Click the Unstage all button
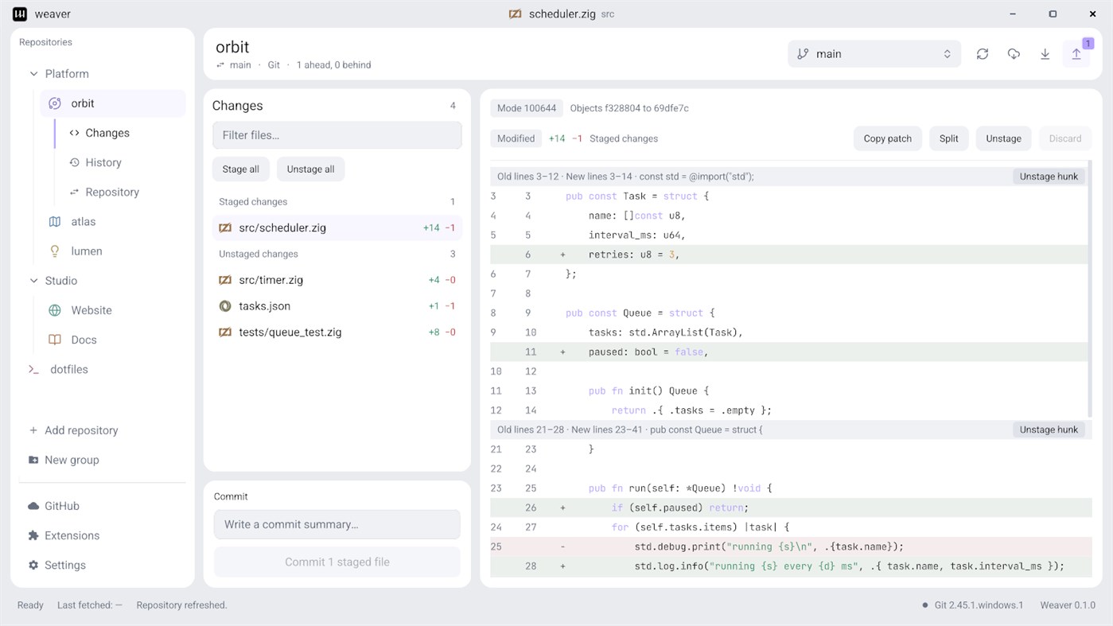This screenshot has width=1113, height=626. point(310,169)
